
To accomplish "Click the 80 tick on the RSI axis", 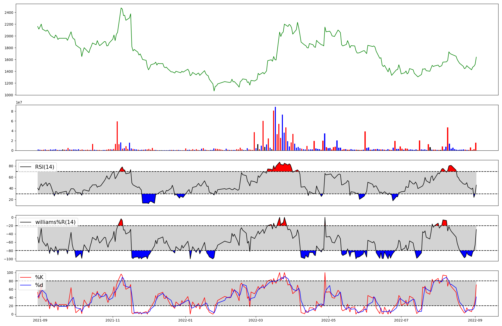I will (x=11, y=166).
